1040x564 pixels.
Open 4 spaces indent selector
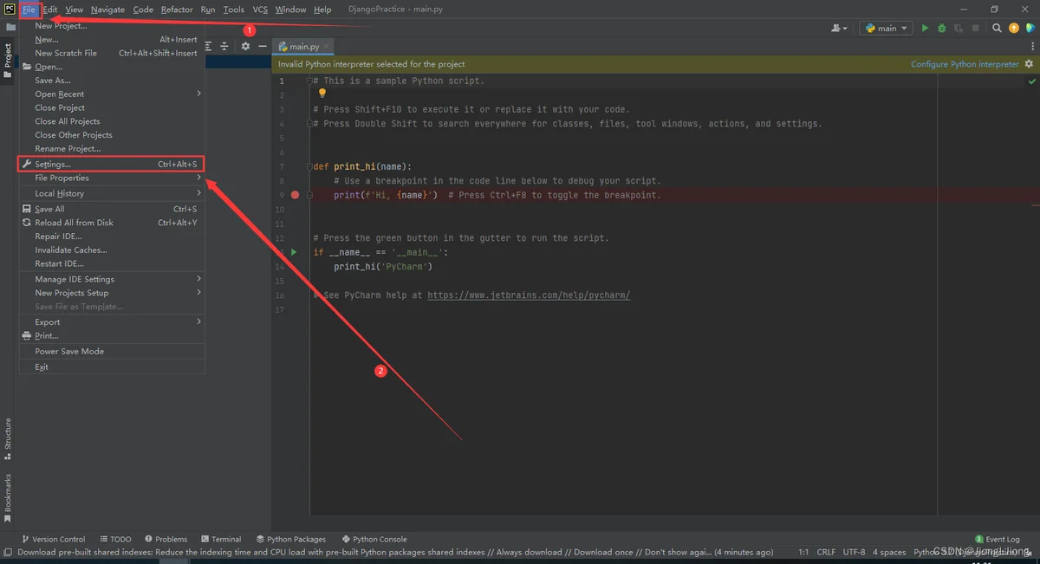coord(889,552)
